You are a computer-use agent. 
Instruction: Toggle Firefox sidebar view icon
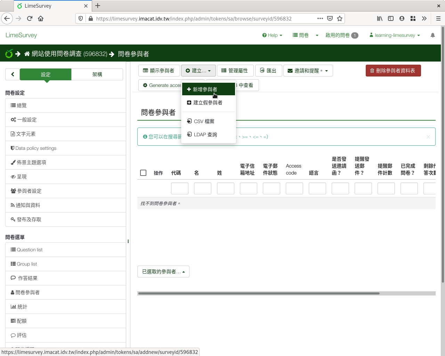point(391,18)
